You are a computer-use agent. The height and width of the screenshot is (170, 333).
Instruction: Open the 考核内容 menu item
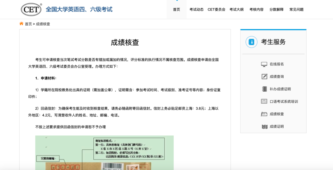pyautogui.click(x=256, y=9)
